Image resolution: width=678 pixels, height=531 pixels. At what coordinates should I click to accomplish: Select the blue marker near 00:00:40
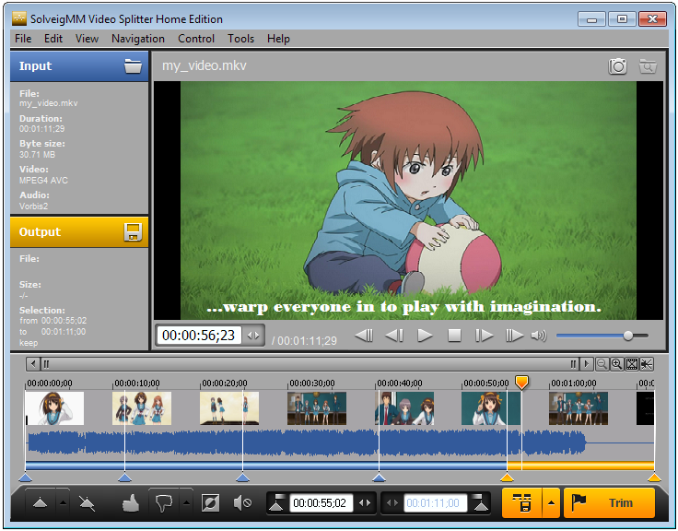pyautogui.click(x=380, y=478)
